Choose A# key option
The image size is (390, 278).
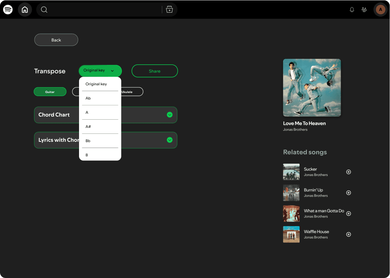click(100, 127)
